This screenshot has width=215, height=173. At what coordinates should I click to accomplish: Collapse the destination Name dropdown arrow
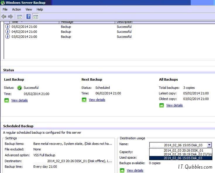(209, 145)
